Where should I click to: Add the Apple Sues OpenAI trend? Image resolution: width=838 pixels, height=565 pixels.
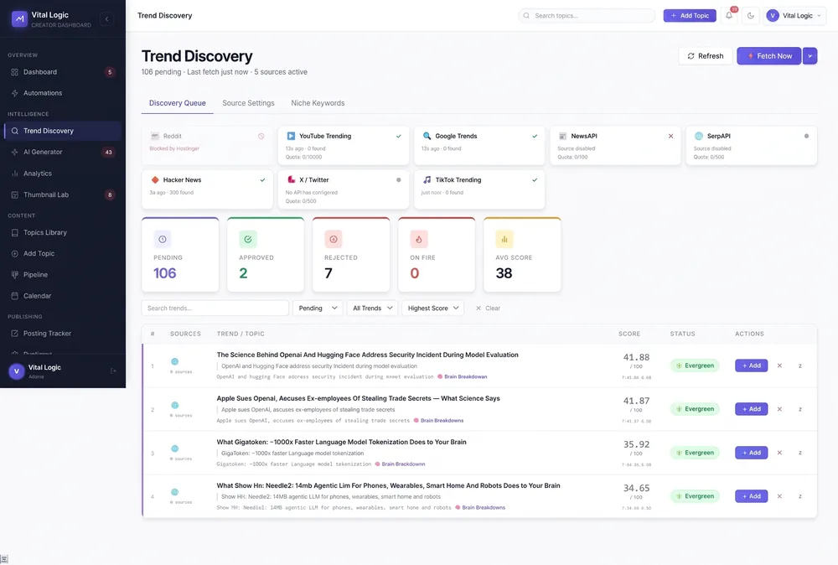coord(751,409)
